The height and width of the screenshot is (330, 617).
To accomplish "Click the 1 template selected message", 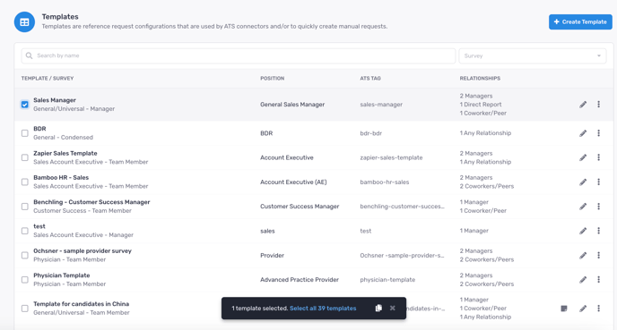I will (x=260, y=309).
